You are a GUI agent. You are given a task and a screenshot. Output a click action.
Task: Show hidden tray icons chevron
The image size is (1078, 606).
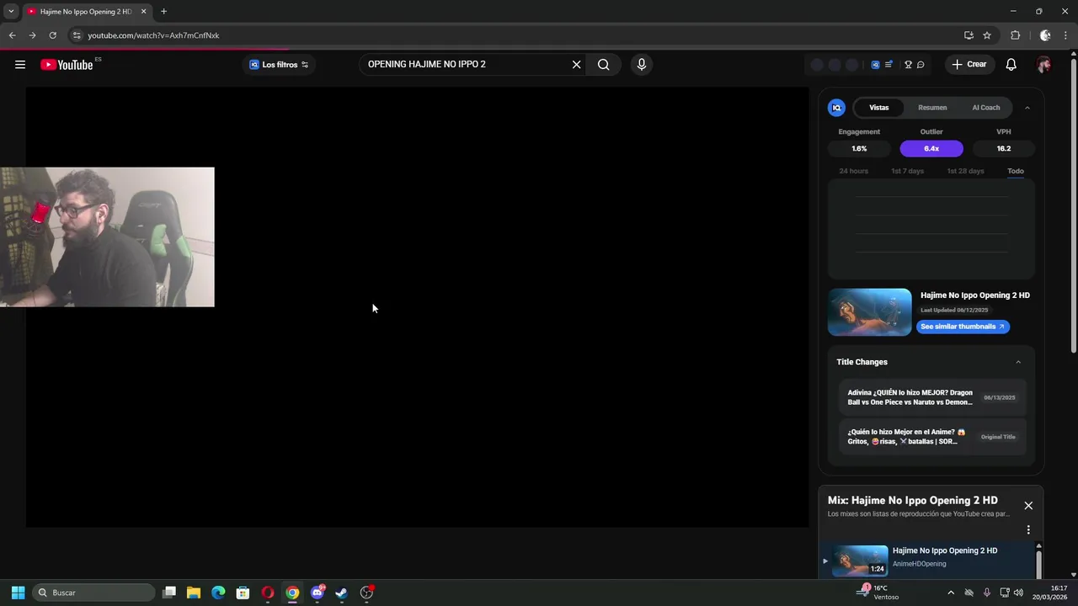point(951,593)
